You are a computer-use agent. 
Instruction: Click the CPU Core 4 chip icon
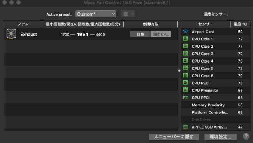pos(185,61)
